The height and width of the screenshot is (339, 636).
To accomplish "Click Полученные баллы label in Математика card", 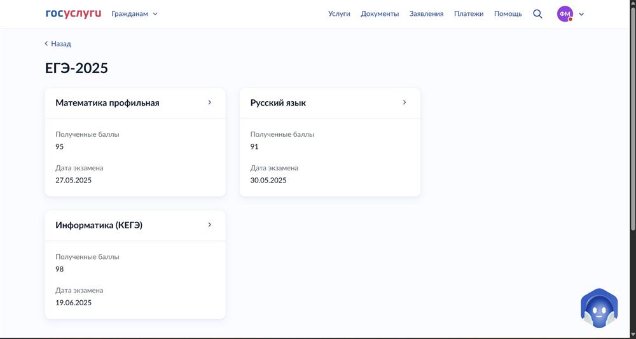I will click(87, 135).
